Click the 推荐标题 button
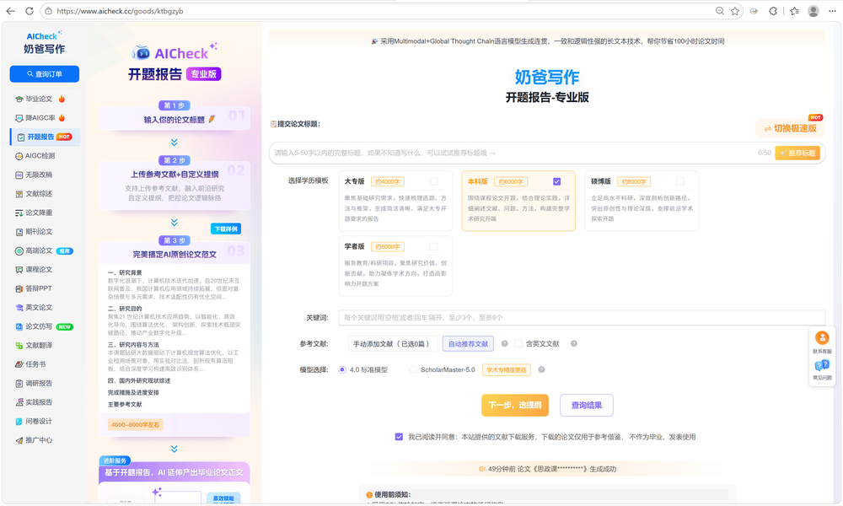This screenshot has height=506, width=843. point(797,153)
